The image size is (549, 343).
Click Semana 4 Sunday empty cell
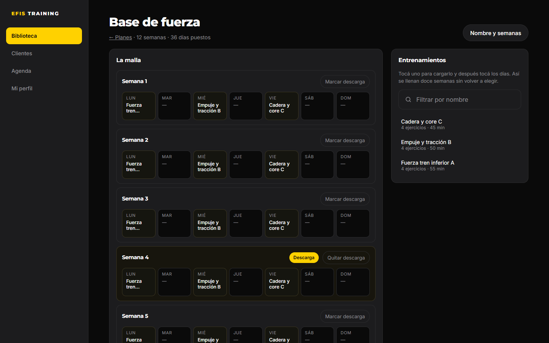[x=353, y=282]
